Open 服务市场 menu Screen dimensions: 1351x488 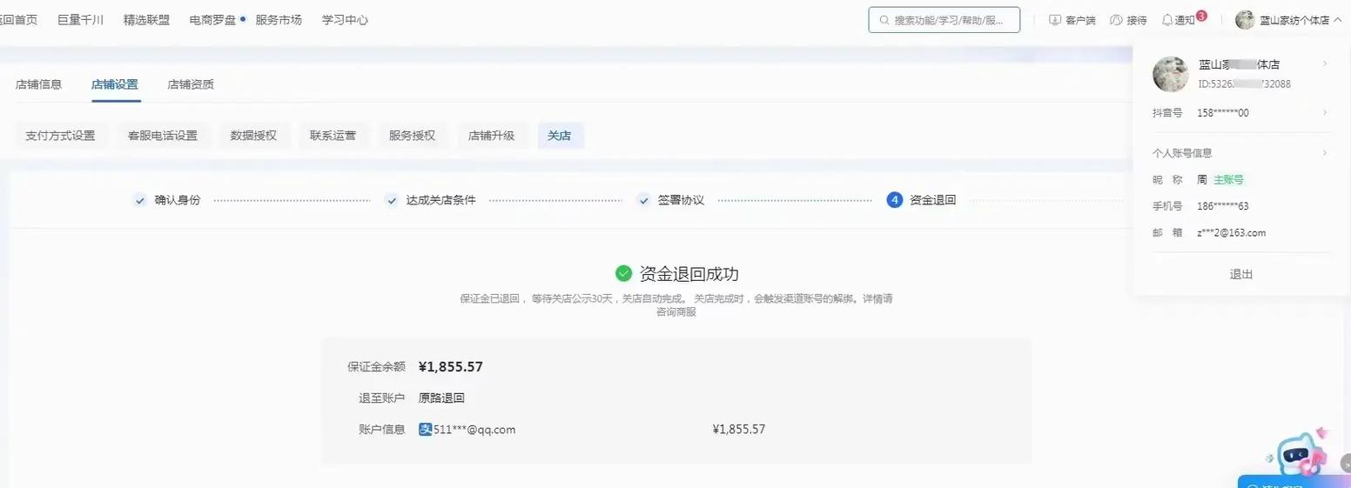coord(279,20)
